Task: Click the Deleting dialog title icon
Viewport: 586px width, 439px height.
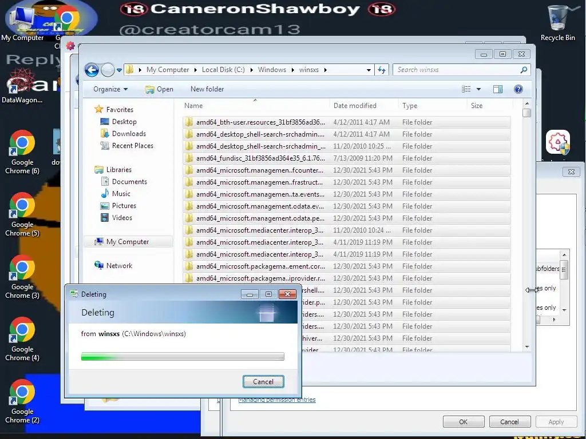Action: click(74, 294)
